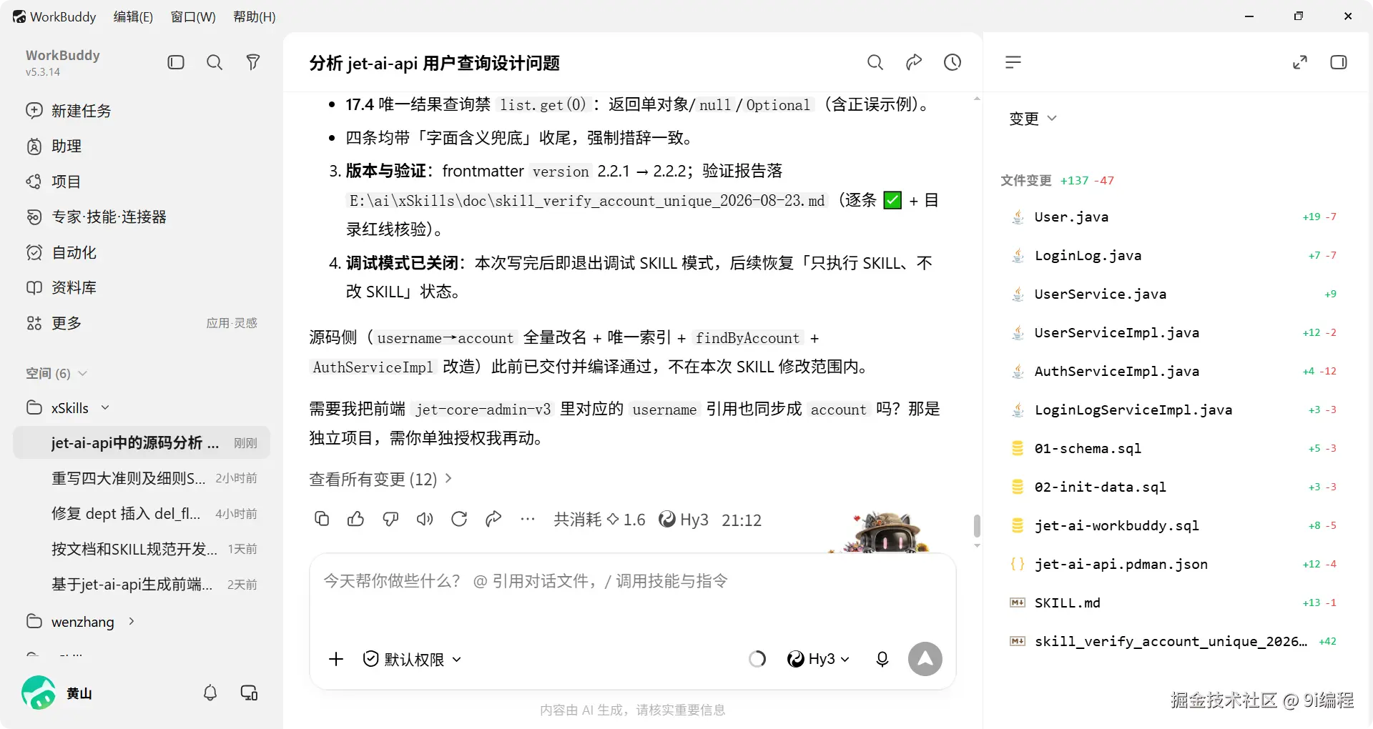Viewport: 1373px width, 729px height.
Task: Send the message with the arrow button
Action: click(x=925, y=659)
